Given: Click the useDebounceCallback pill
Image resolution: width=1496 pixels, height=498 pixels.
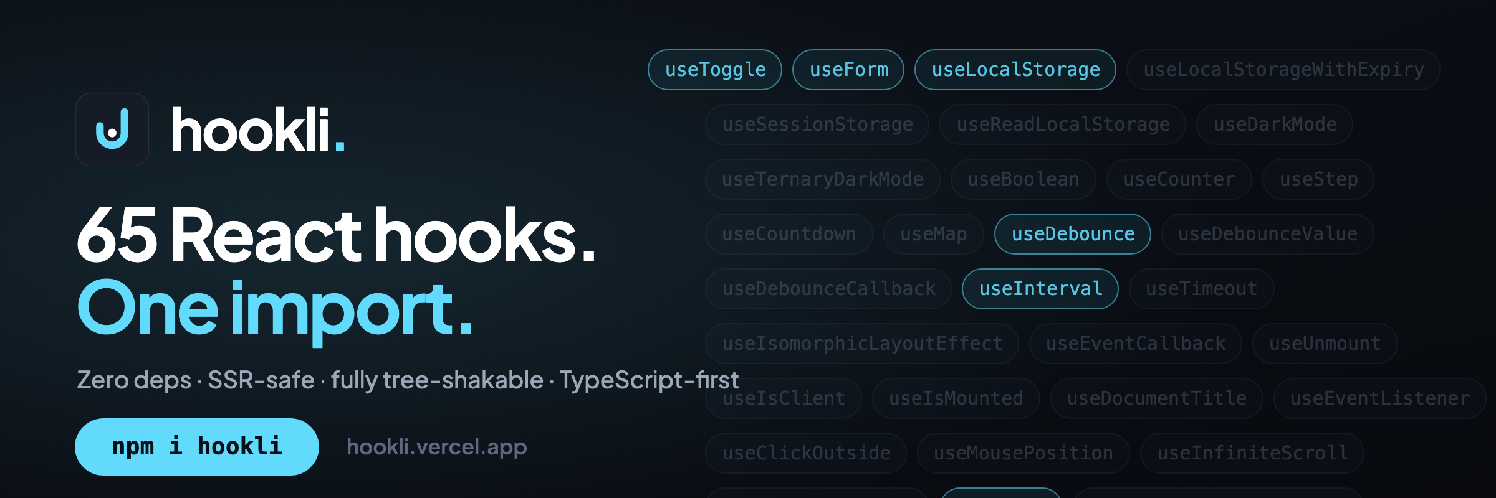Looking at the screenshot, I should point(828,289).
